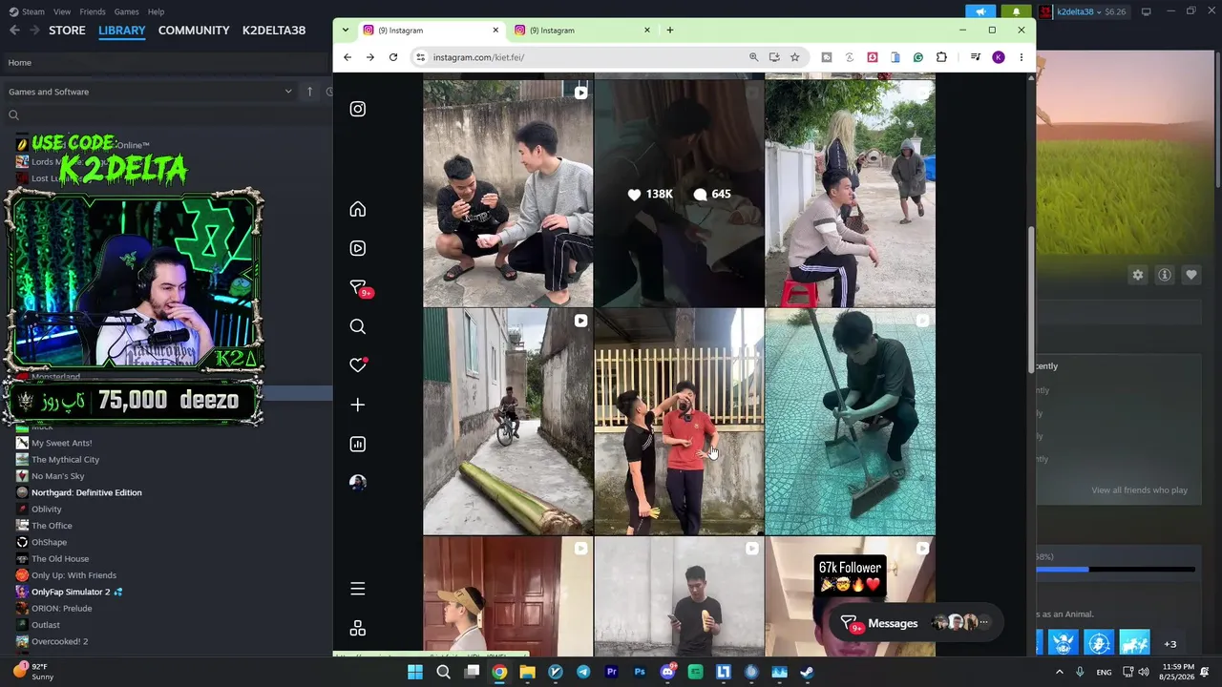Open Instagram search from the sidebar magnifier
Viewport: 1222px width, 687px height.
tap(358, 326)
